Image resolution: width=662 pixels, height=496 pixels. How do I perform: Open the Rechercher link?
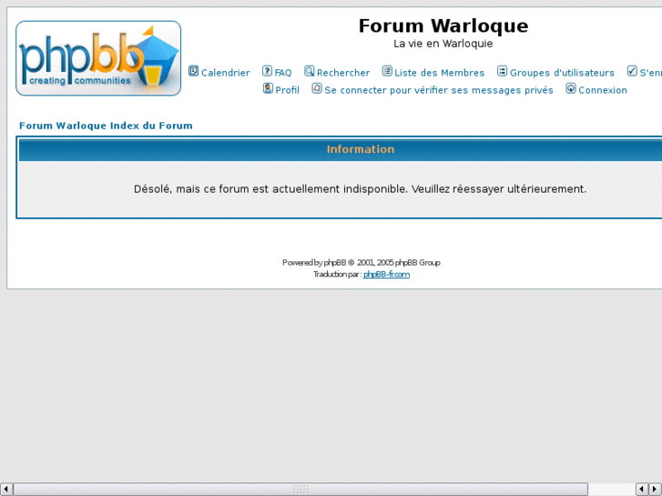pyautogui.click(x=343, y=73)
